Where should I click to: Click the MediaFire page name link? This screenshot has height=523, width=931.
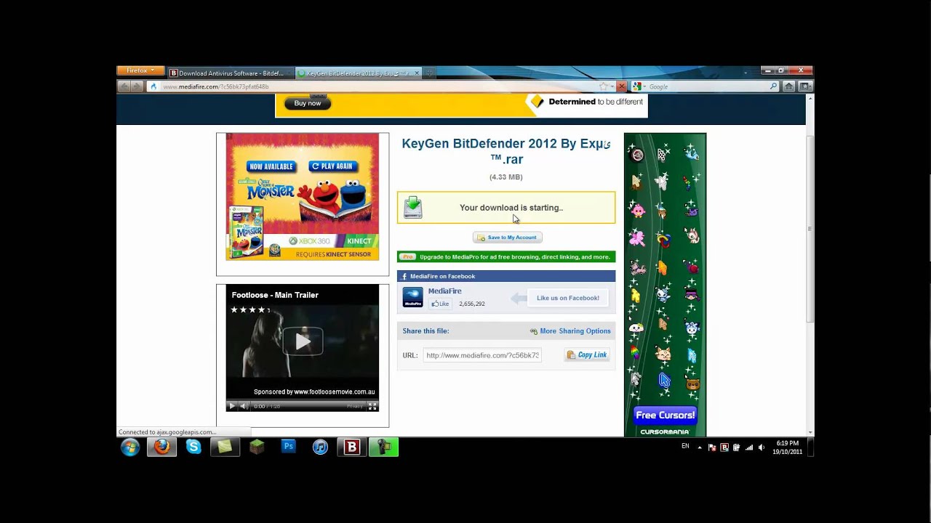[x=444, y=291]
